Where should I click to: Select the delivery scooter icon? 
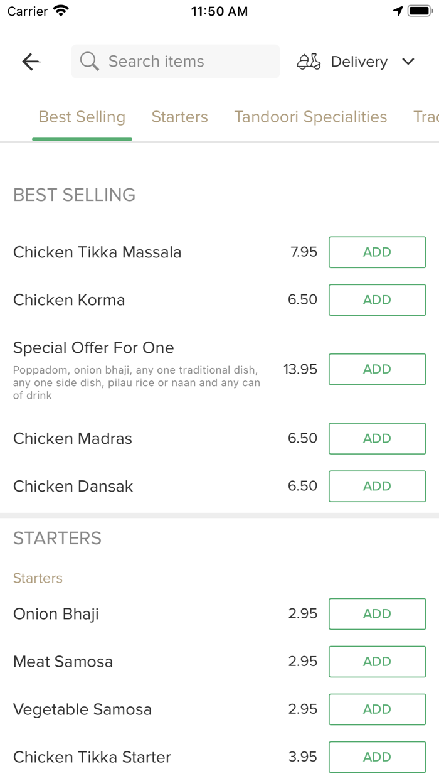pos(308,61)
